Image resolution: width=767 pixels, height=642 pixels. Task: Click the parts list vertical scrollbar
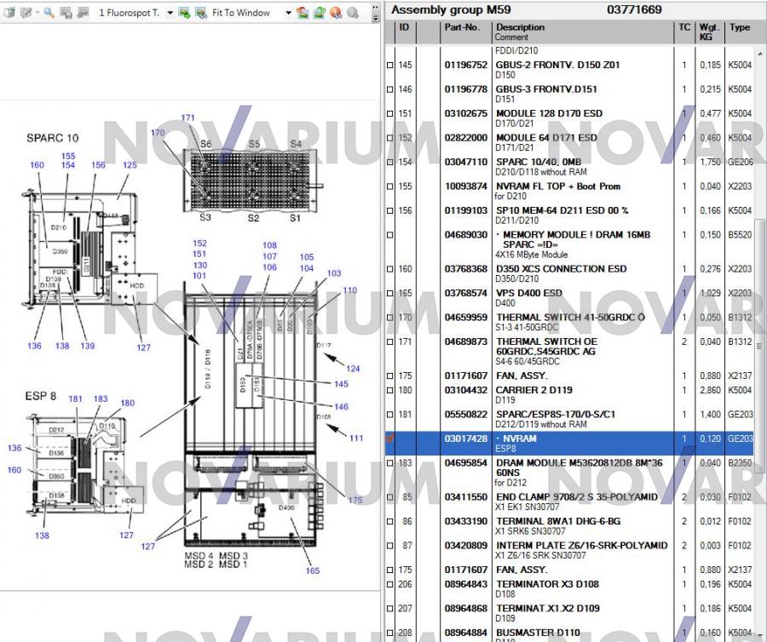pyautogui.click(x=759, y=281)
